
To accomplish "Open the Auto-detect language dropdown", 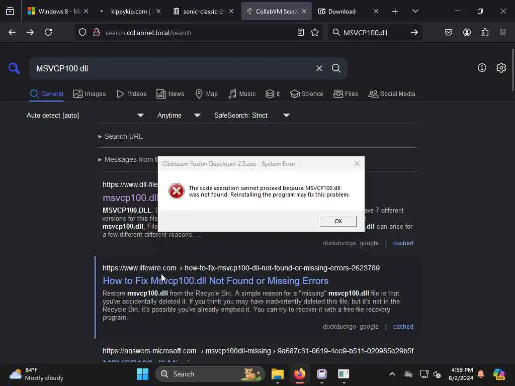I will pyautogui.click(x=85, y=115).
